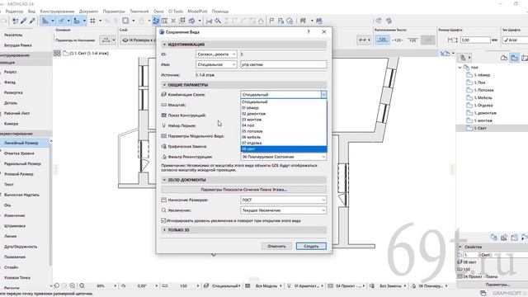Screen dimensions: 528x297
Task: Open Увеличение dropdown Текущее Увеличение
Action: click(x=284, y=210)
